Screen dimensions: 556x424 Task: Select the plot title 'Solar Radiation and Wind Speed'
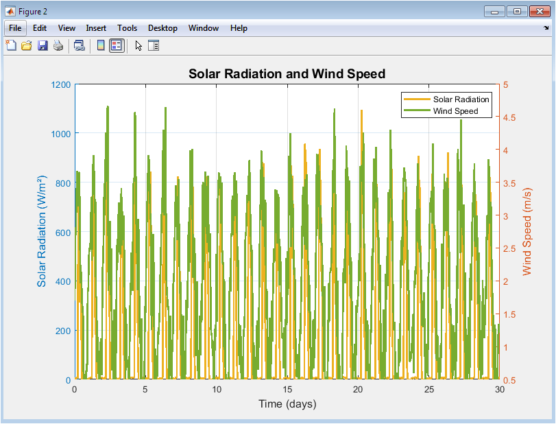coord(287,73)
